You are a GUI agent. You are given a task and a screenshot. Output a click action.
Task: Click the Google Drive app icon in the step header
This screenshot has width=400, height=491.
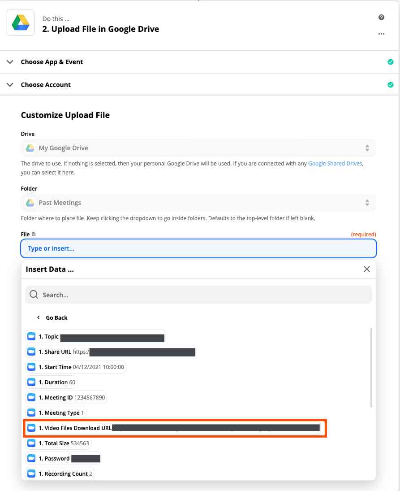click(20, 22)
